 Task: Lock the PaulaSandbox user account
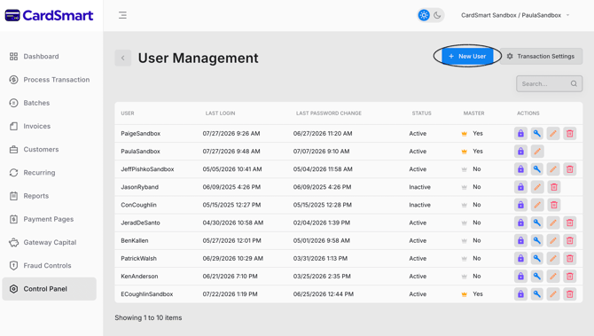pos(520,151)
